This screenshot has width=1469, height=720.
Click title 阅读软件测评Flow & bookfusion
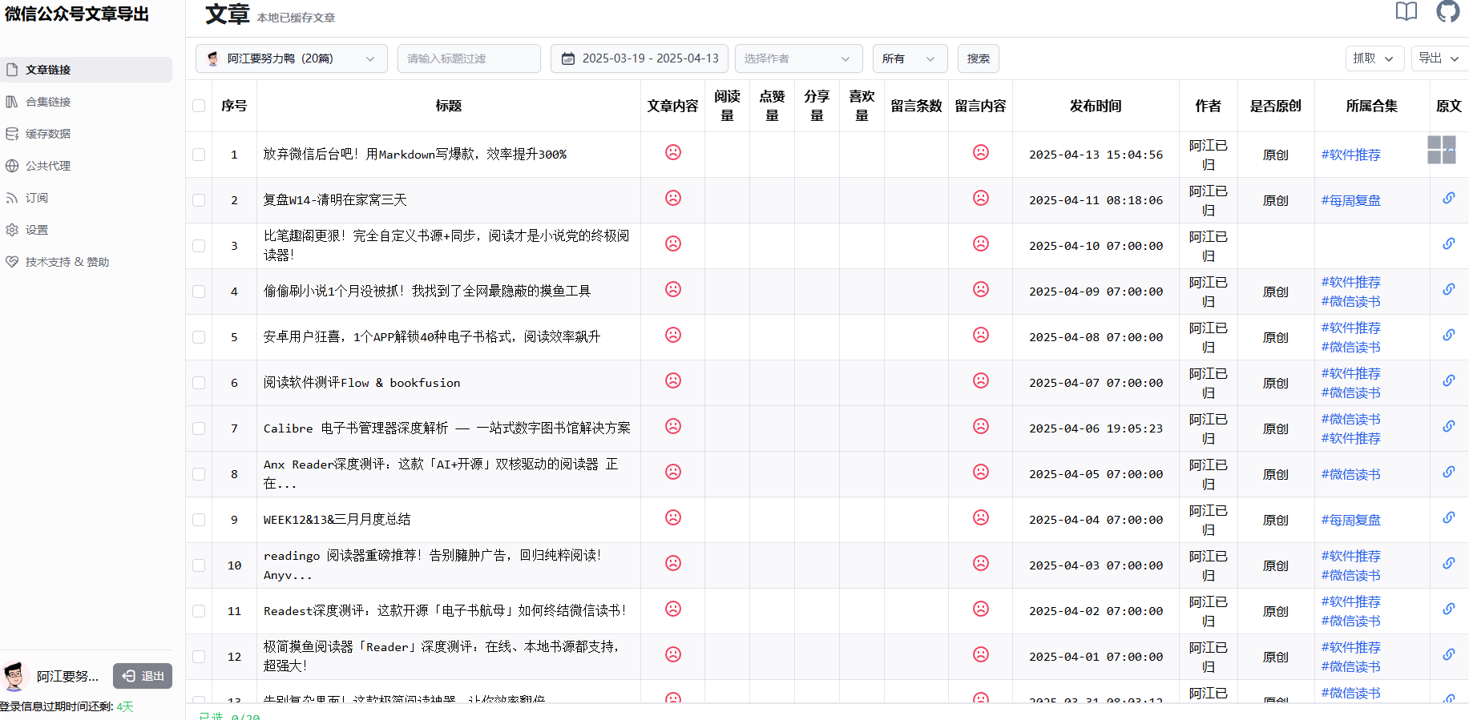tap(362, 383)
